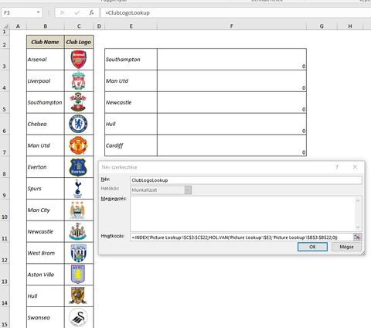Click the Spurs cockerel logo
The width and height of the screenshot is (371, 328).
[78, 189]
